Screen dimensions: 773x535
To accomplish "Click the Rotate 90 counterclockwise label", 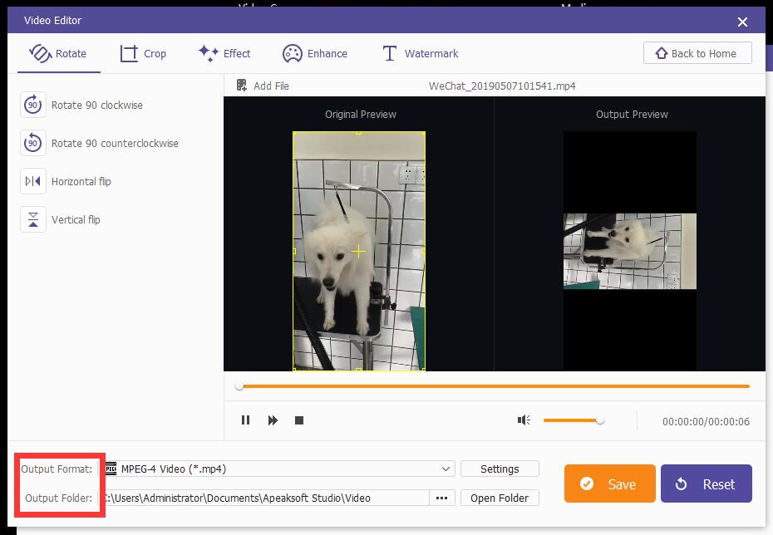I will (x=115, y=143).
